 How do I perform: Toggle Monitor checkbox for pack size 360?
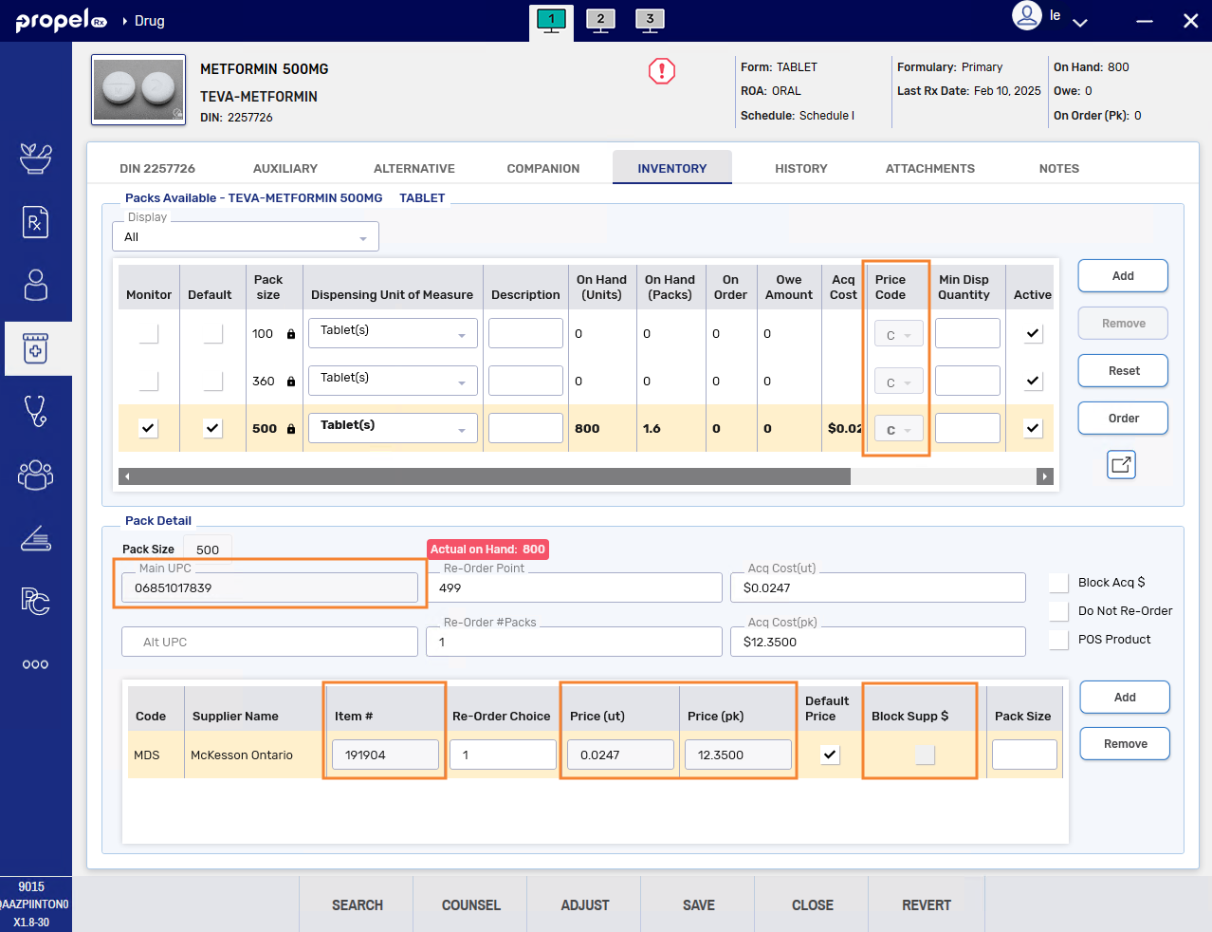click(x=149, y=381)
